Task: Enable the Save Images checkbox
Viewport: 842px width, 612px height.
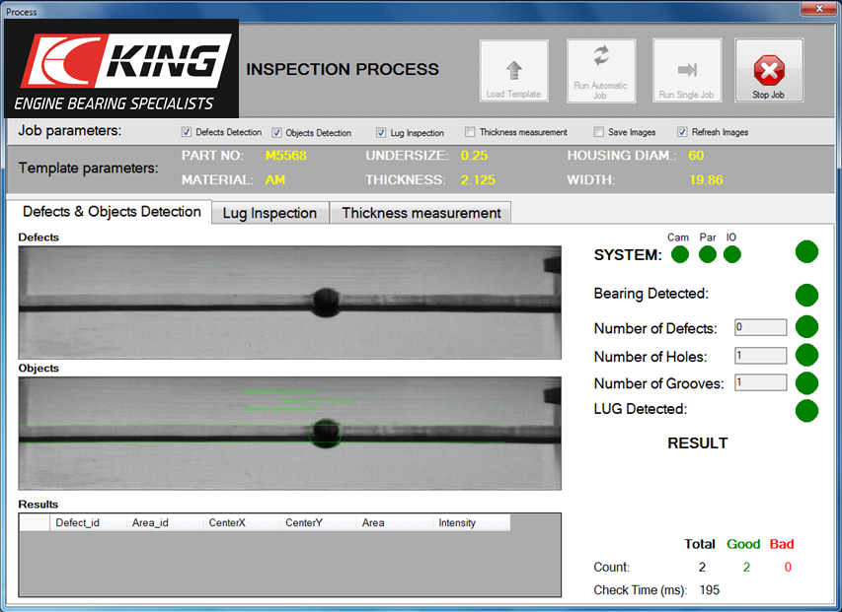Action: coord(599,132)
